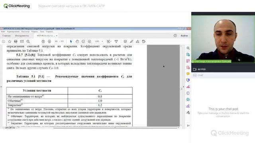Click the stamp icon at toolbar end
Viewport: 255px width, 143px height.
[144, 41]
